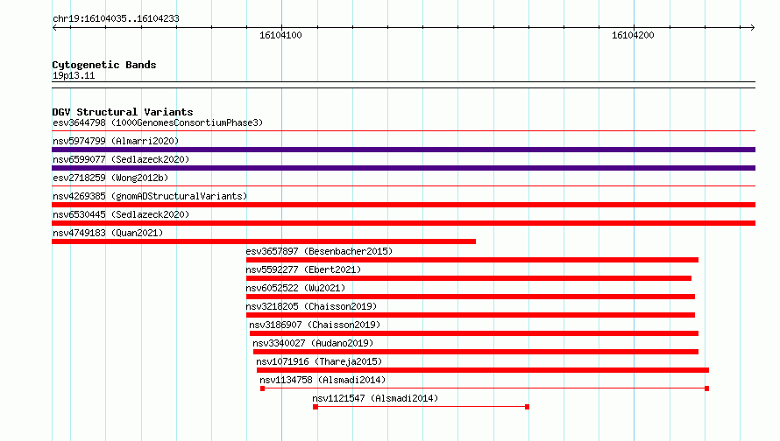Click the thin red line of esv2718259

tap(403, 186)
